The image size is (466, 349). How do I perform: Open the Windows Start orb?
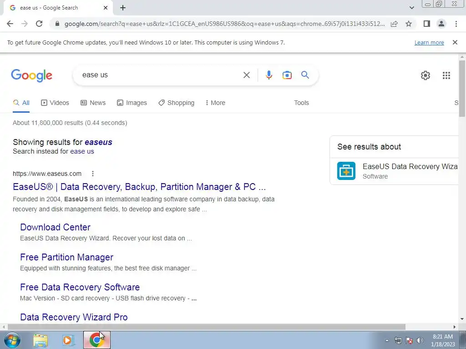click(x=12, y=340)
